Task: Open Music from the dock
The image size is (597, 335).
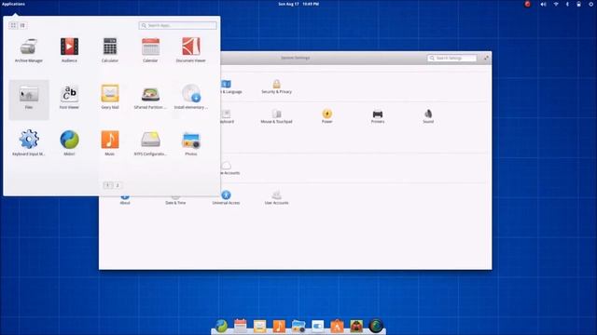Action: 279,326
